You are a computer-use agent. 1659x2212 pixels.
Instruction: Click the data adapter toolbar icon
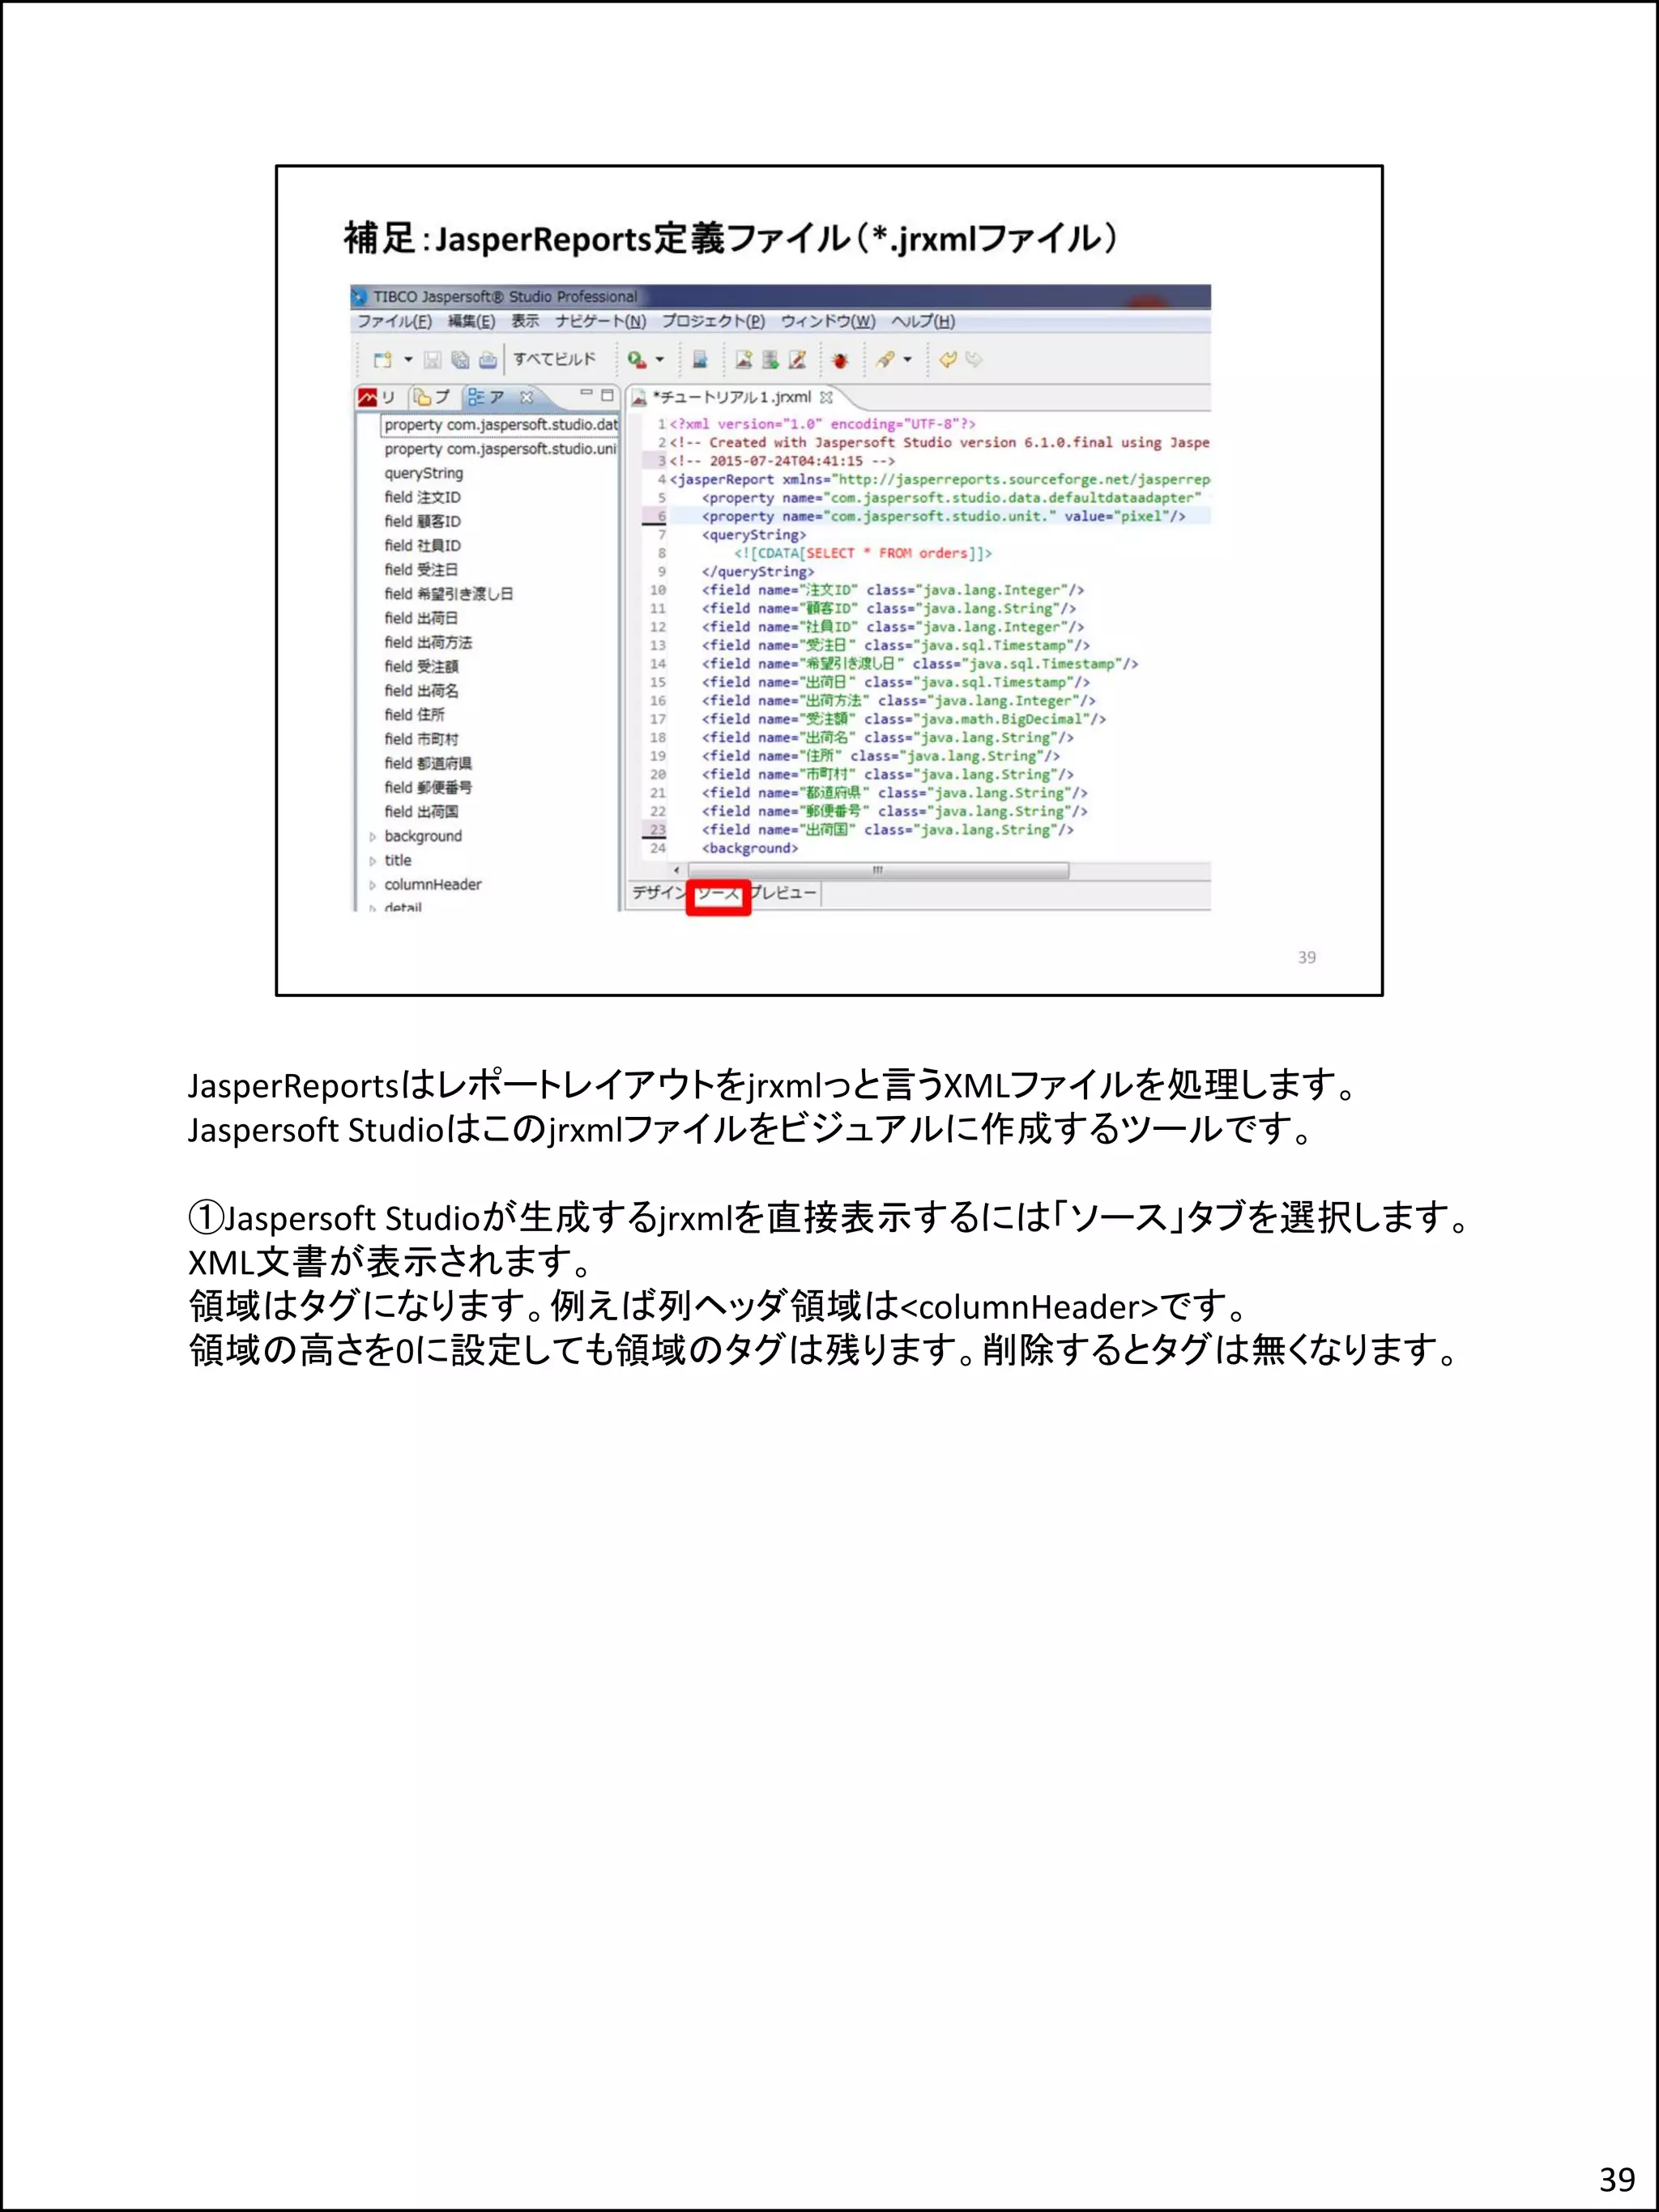pos(770,360)
